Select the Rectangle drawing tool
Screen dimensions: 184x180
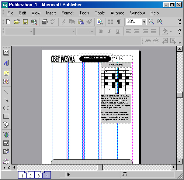6,116
